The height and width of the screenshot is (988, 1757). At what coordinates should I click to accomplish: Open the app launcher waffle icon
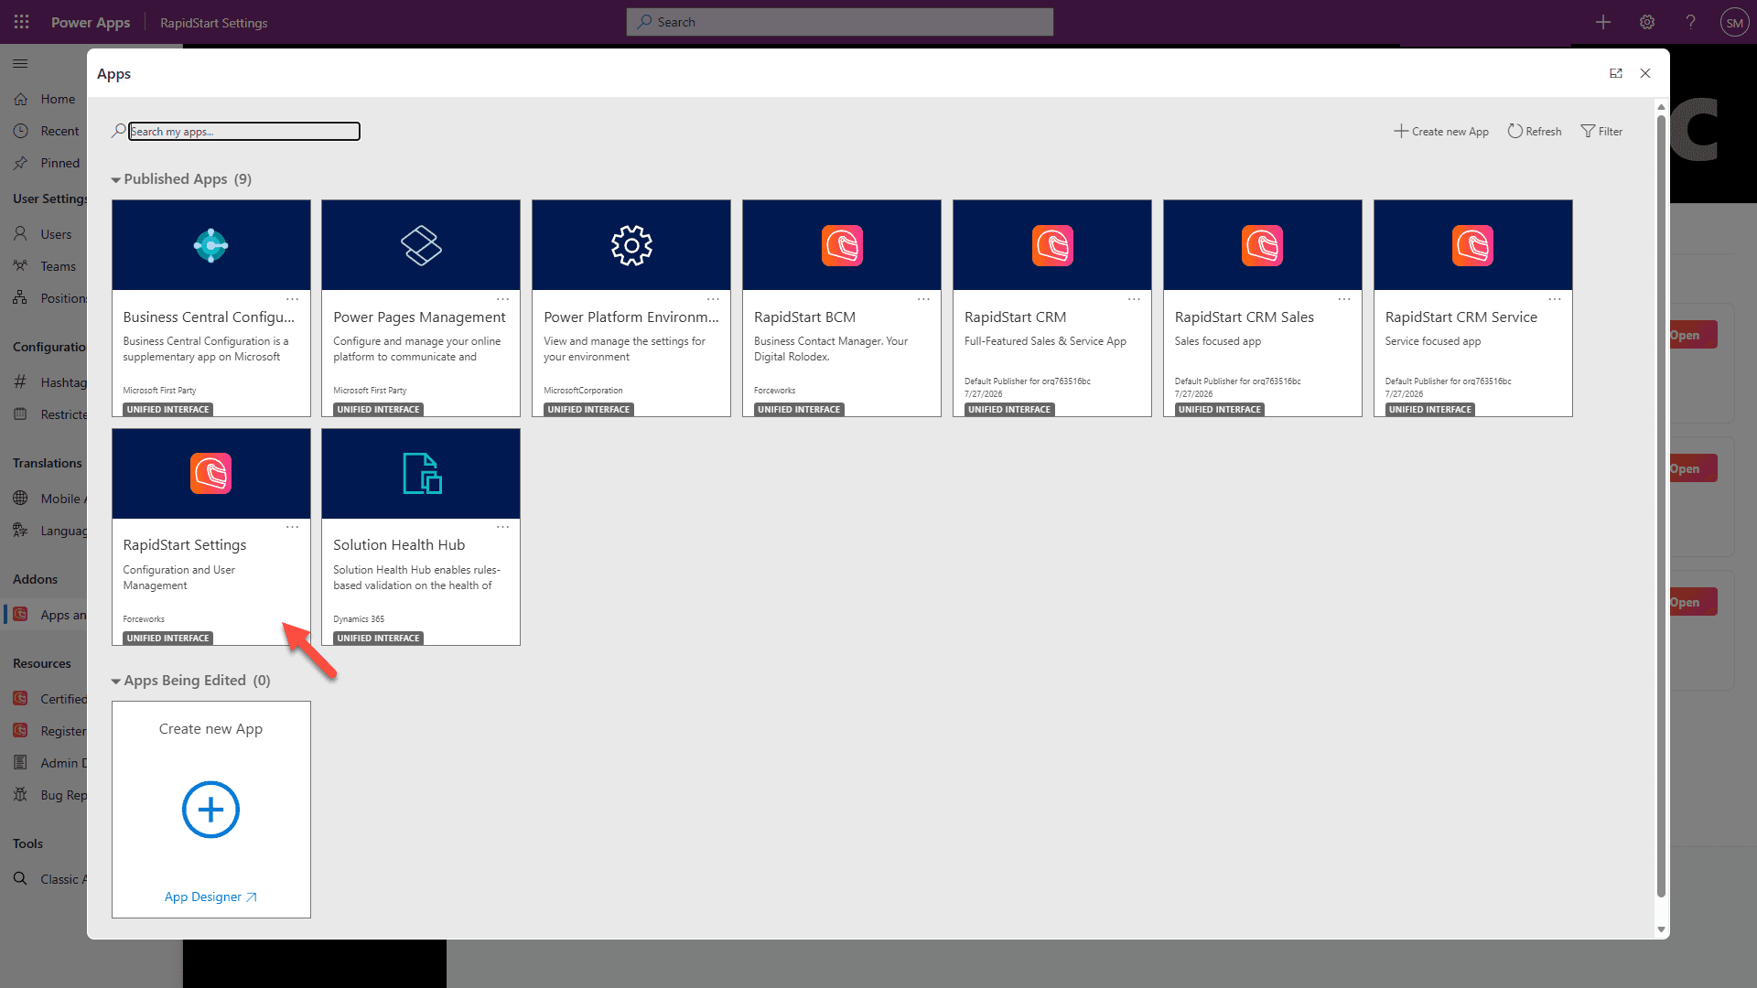point(22,22)
